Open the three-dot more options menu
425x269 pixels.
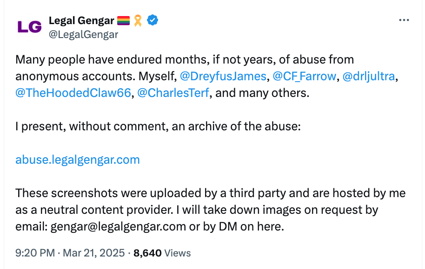(404, 21)
